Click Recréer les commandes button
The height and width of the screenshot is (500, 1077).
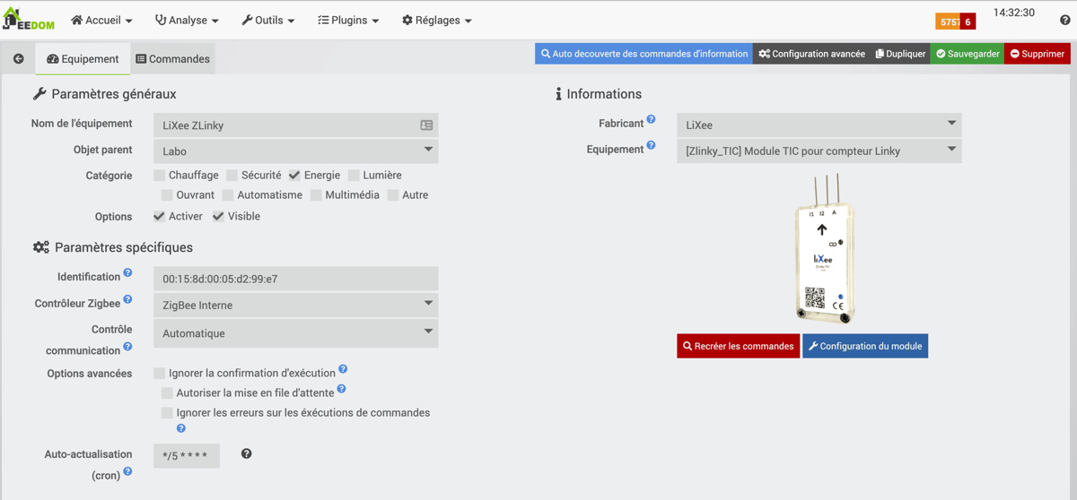click(x=738, y=346)
